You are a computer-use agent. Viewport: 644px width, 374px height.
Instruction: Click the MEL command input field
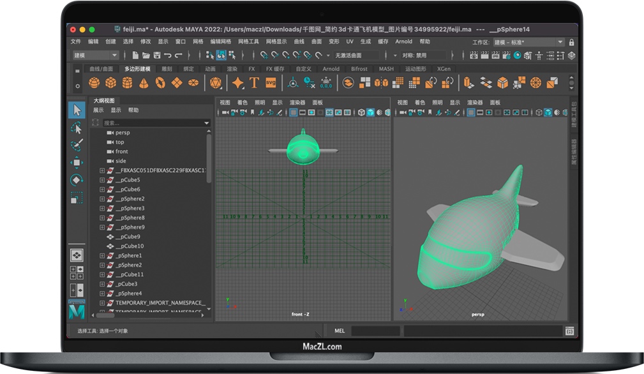375,331
